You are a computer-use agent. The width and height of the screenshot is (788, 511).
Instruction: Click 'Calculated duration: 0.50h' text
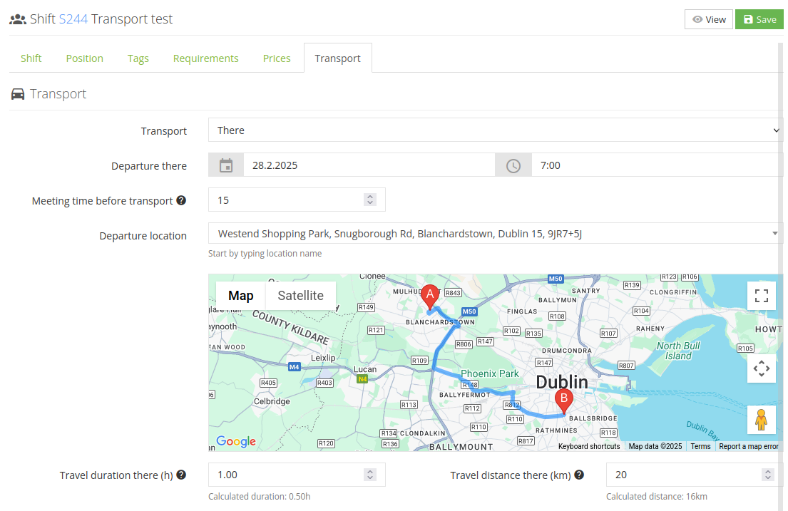260,497
